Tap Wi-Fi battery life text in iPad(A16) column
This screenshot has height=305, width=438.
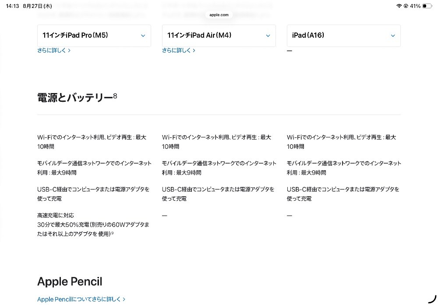point(341,142)
